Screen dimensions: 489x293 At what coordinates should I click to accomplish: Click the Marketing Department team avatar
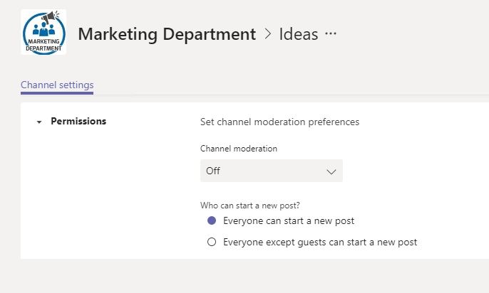coord(43,32)
